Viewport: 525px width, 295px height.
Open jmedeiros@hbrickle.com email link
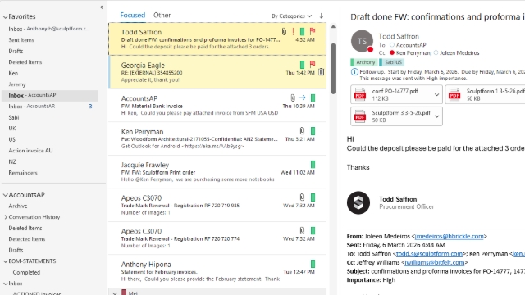click(x=449, y=236)
